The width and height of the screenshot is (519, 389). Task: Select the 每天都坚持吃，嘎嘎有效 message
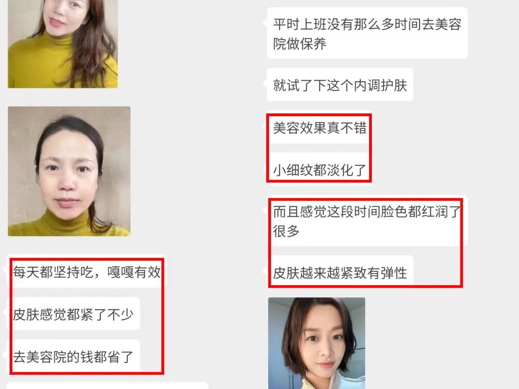pyautogui.click(x=86, y=271)
